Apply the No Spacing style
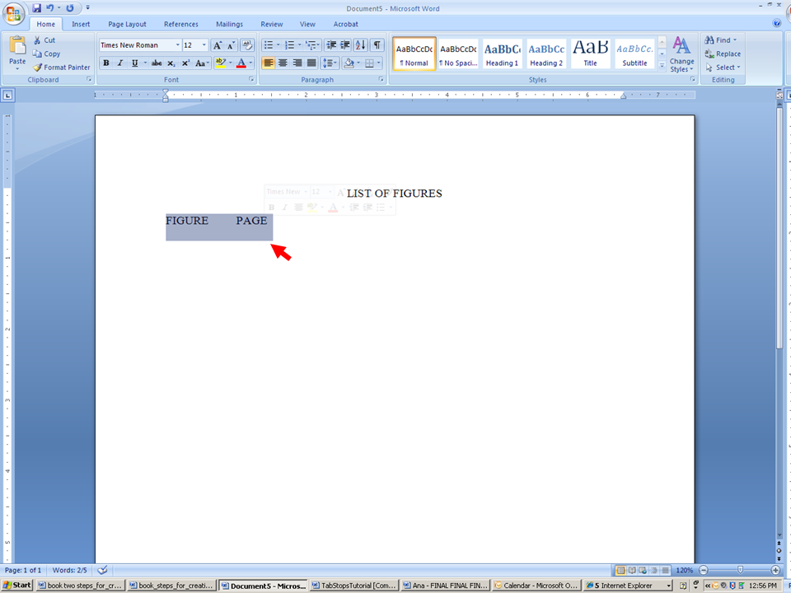 coord(458,54)
